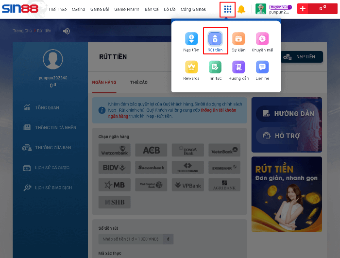Open Bắn Cá menu
Image resolution: width=340 pixels, height=258 pixels.
coord(152,9)
